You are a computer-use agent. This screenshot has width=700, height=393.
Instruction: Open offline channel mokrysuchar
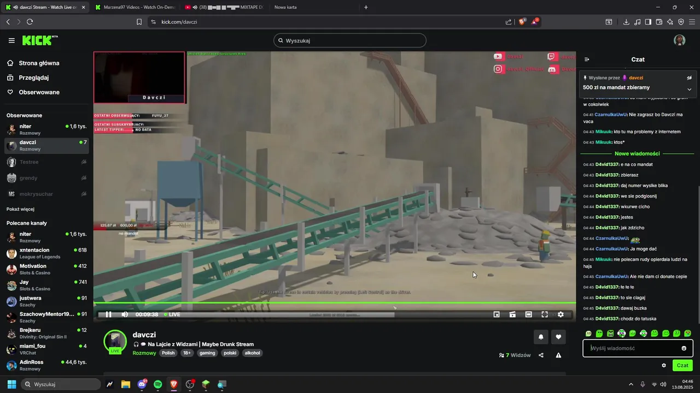point(46,194)
